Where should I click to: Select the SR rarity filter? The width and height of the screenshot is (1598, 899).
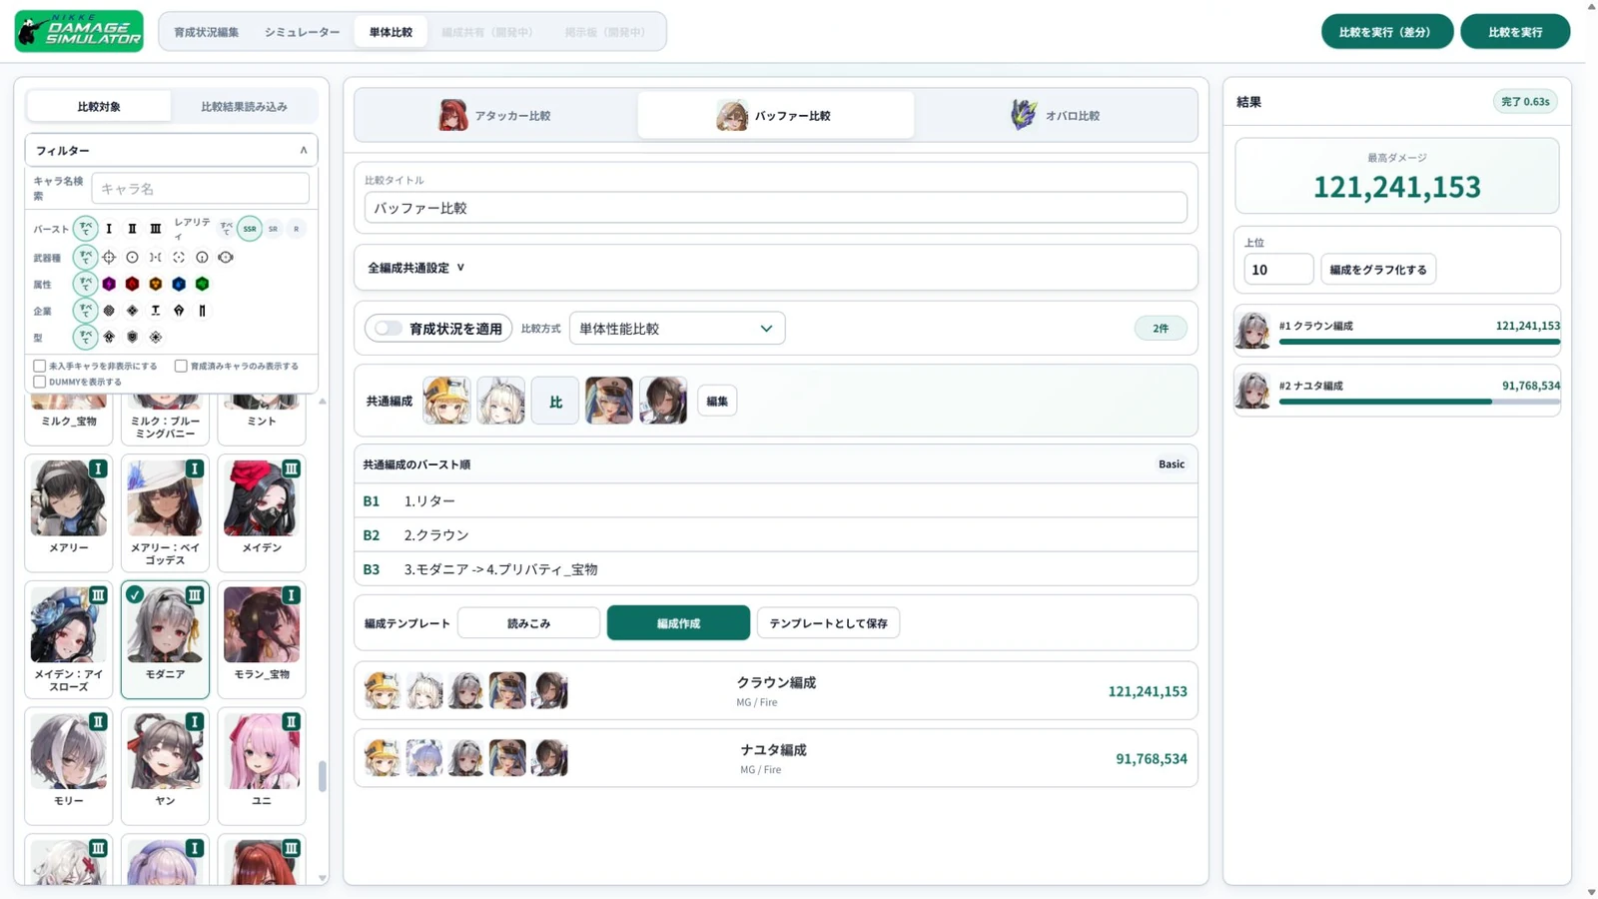tap(273, 229)
